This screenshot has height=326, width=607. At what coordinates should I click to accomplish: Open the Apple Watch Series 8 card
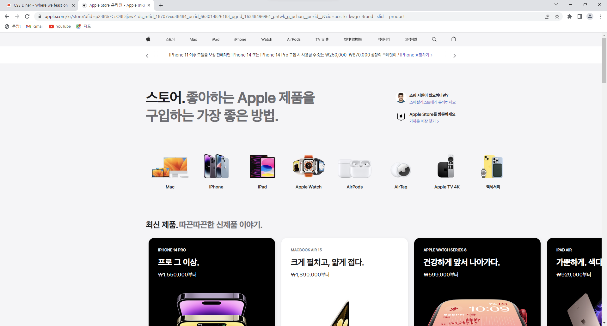(477, 282)
